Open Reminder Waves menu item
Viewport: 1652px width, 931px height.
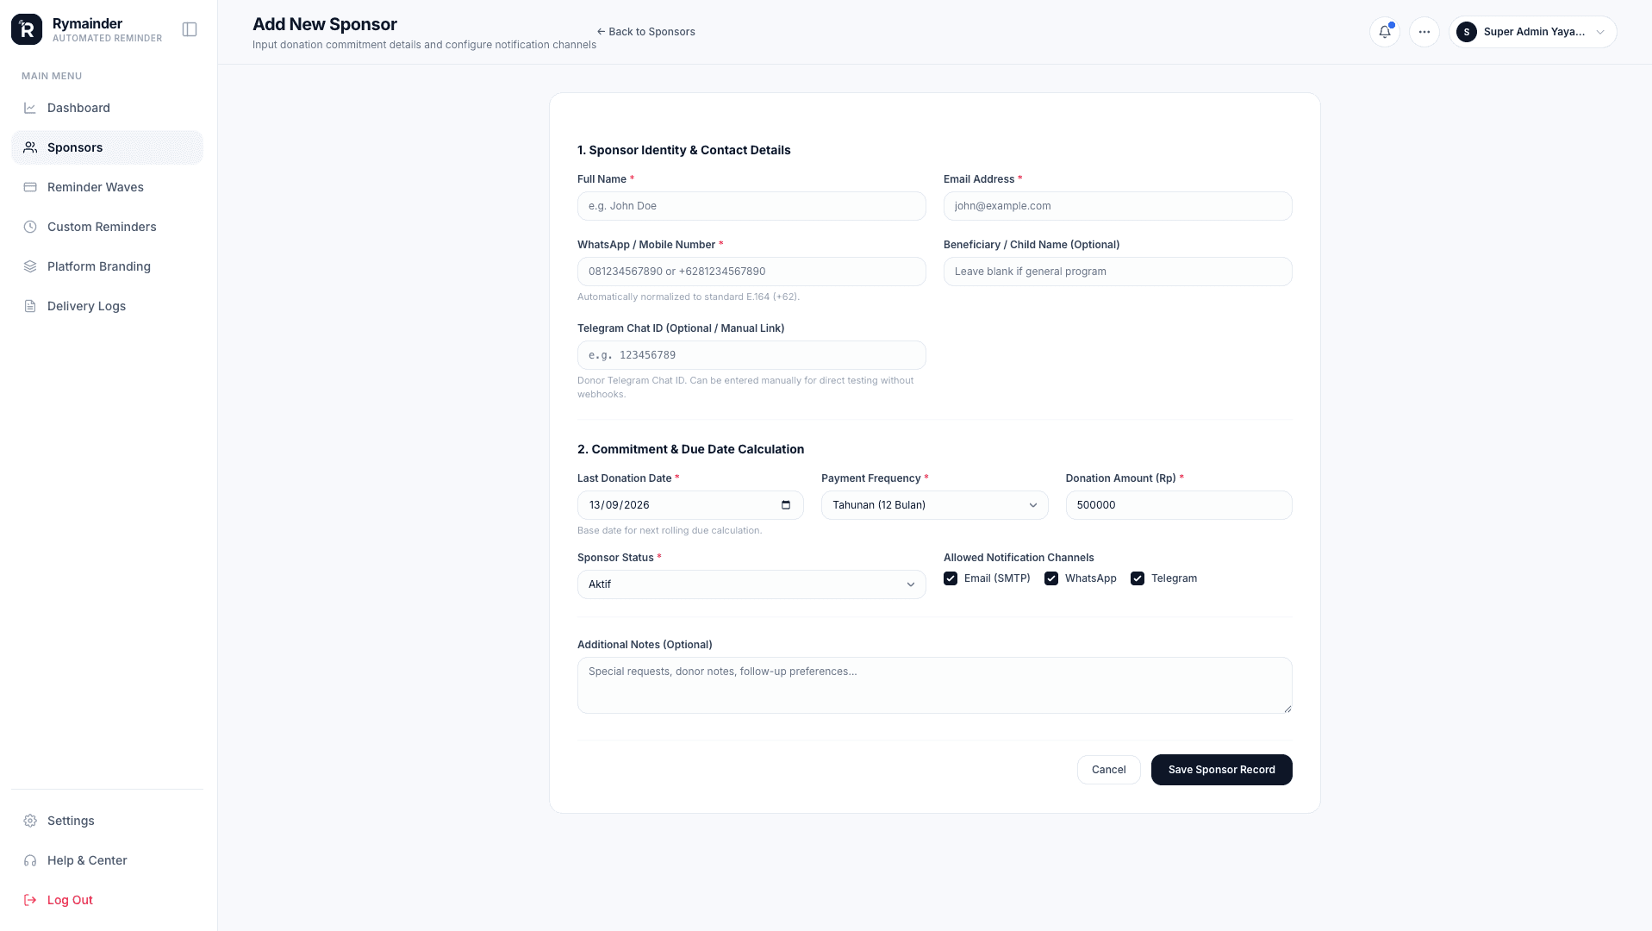pyautogui.click(x=107, y=187)
